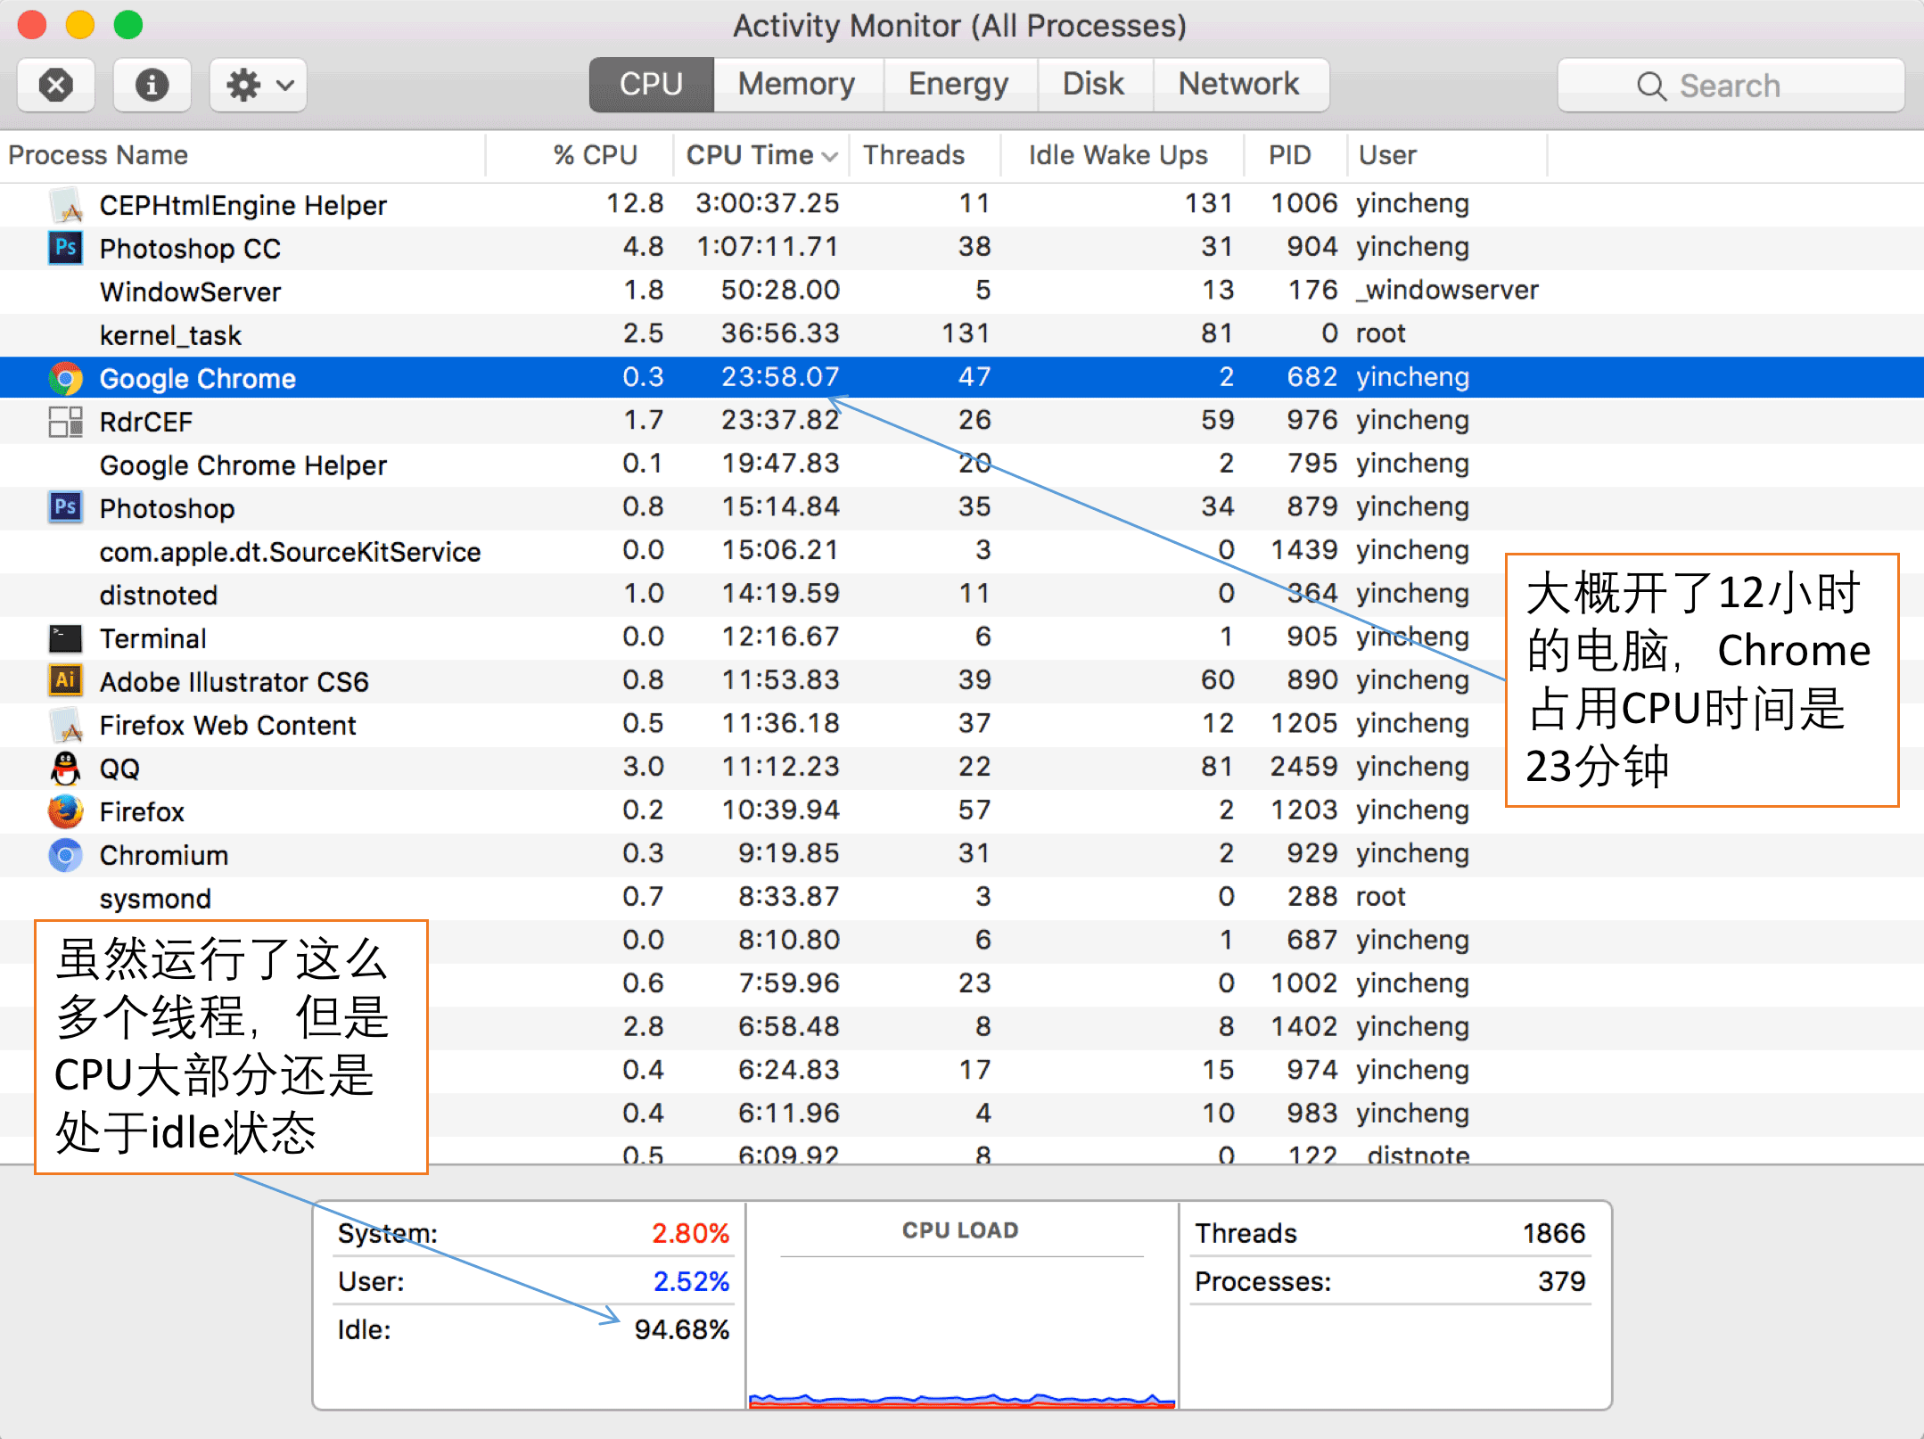Viewport: 1924px width, 1439px height.
Task: Click the QQ penguin icon
Action: [x=65, y=768]
